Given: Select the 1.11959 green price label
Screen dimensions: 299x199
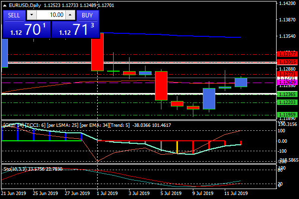Looking at the screenshot, I should (x=288, y=114).
